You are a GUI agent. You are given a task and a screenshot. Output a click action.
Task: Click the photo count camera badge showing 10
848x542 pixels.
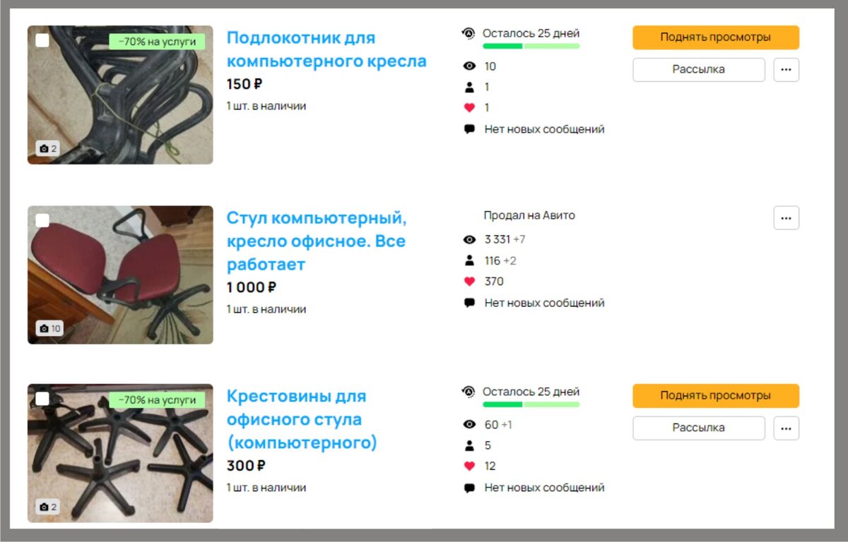point(50,329)
